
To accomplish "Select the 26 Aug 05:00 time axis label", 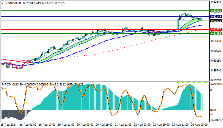I will point(200,125).
